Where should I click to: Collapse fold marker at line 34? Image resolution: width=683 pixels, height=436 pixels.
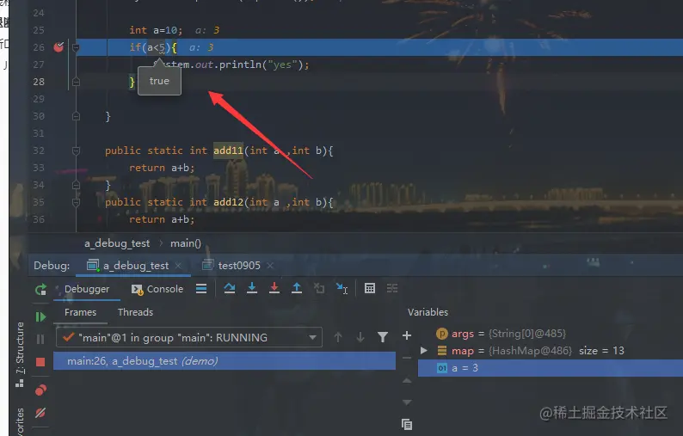76,185
